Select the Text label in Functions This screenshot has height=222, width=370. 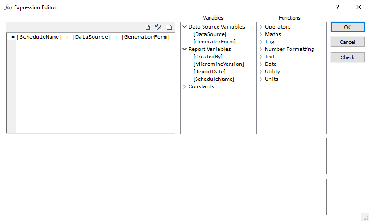tap(269, 57)
